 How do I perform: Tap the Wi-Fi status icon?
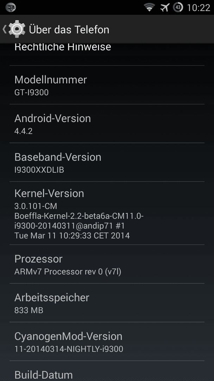(150, 7)
